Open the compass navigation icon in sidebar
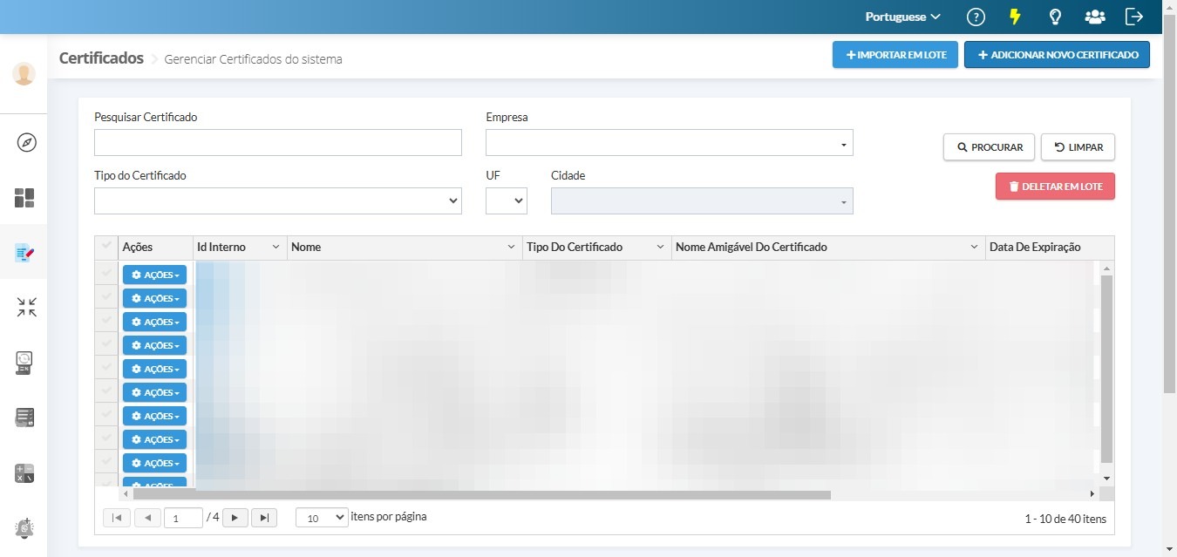Viewport: 1177px width, 557px height. click(26, 143)
